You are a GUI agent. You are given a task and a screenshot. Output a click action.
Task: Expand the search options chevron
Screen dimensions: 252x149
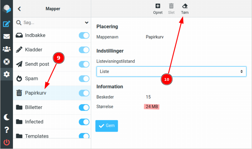tap(87, 23)
